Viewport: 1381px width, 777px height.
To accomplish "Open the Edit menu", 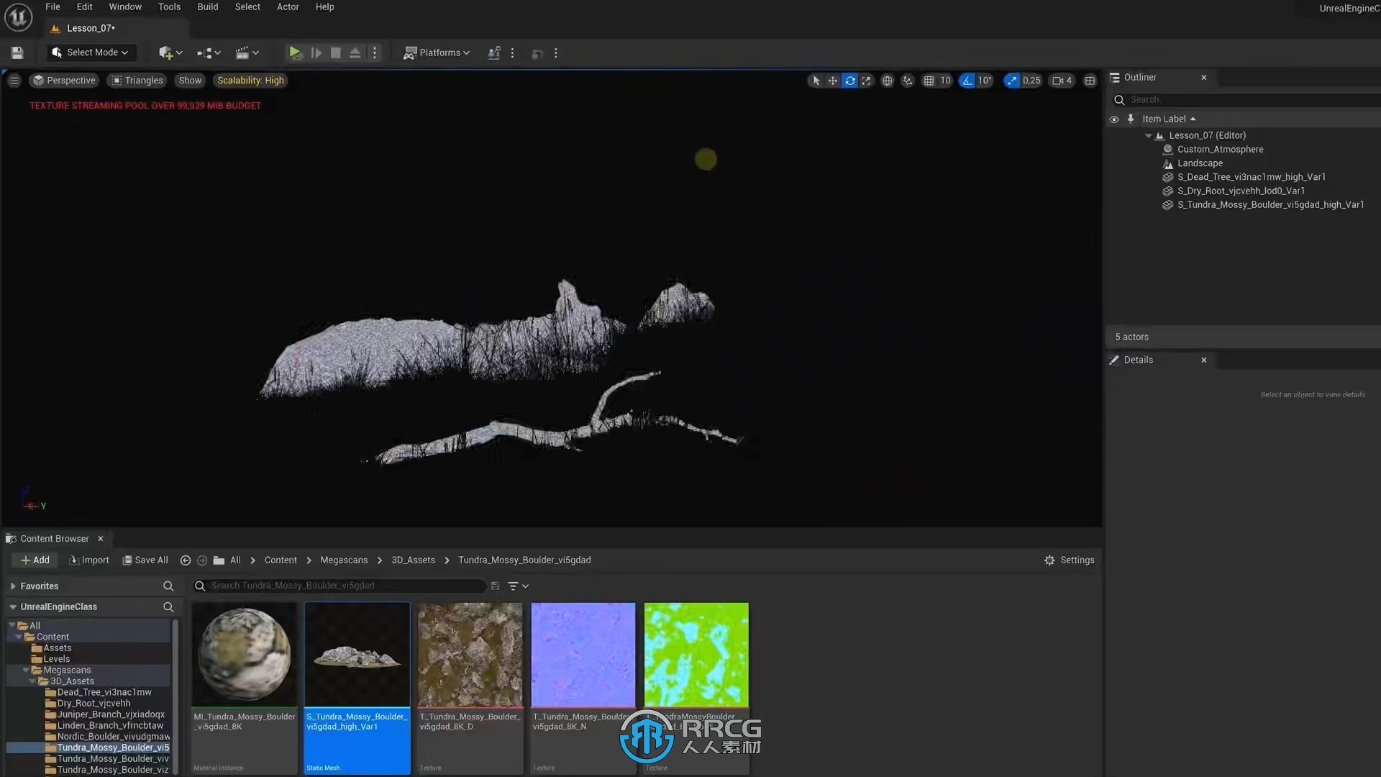I will (84, 7).
